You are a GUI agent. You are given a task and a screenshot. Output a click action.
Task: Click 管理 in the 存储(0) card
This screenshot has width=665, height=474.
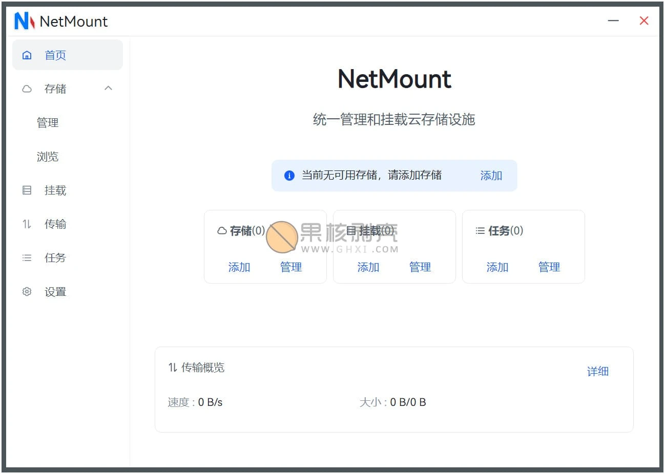click(291, 267)
